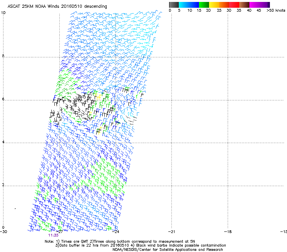
Task: Click the longitude -21 axis label
Action: coord(172,231)
